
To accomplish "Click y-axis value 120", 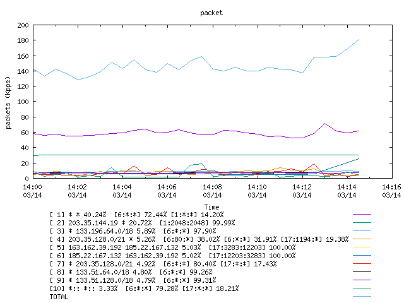I will [23, 86].
